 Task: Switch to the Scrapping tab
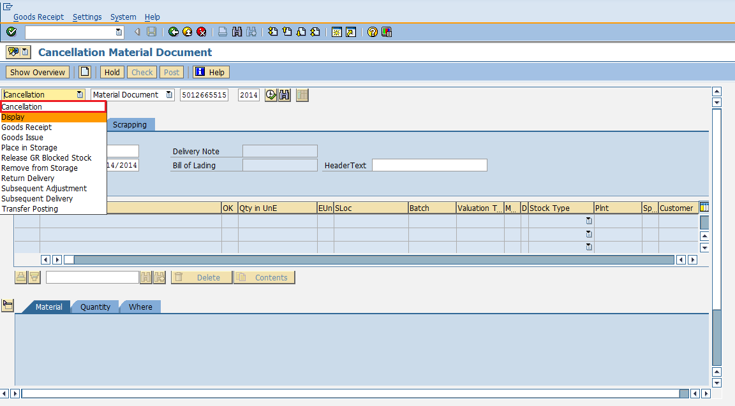[130, 124]
